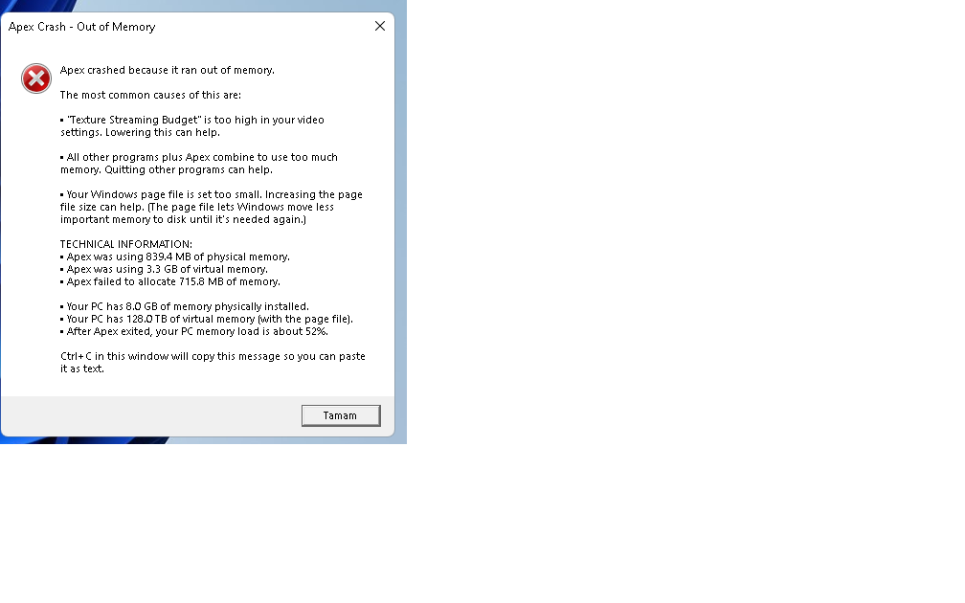The width and height of the screenshot is (965, 603).
Task: Click the "128.0 TB of virtual memory" line
Action: (207, 319)
